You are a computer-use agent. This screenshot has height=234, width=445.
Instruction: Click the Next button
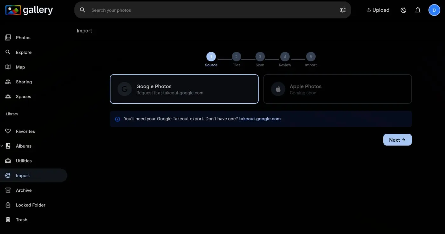click(397, 140)
